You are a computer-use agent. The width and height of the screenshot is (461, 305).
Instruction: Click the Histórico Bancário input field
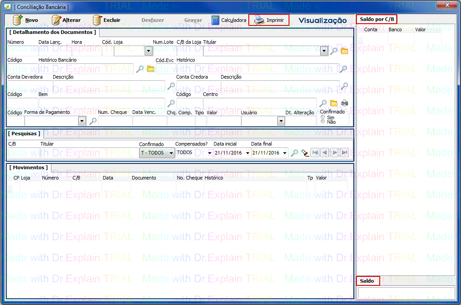coord(86,69)
